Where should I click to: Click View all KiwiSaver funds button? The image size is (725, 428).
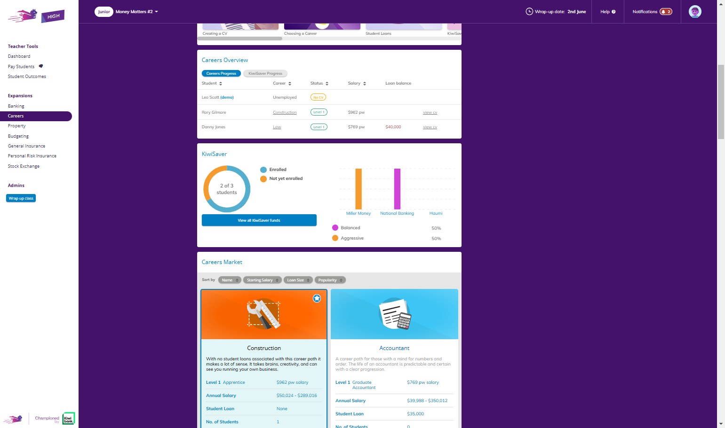point(259,220)
